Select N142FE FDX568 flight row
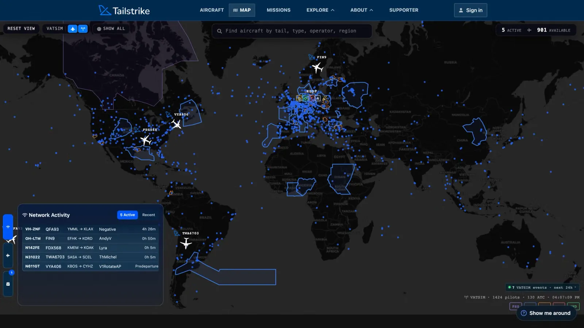584x328 pixels. pos(91,248)
